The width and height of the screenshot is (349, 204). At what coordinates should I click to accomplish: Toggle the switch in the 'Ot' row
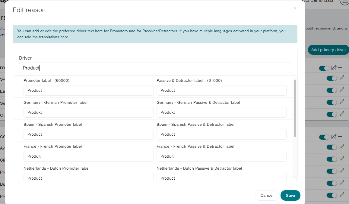(x=332, y=114)
